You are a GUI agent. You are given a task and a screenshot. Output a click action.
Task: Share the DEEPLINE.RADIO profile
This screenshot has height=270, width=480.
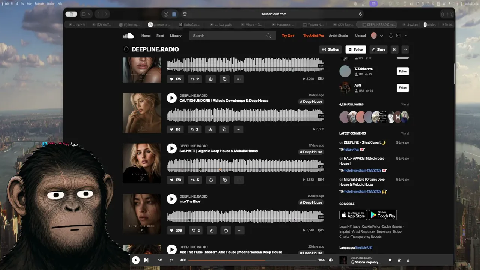click(378, 49)
